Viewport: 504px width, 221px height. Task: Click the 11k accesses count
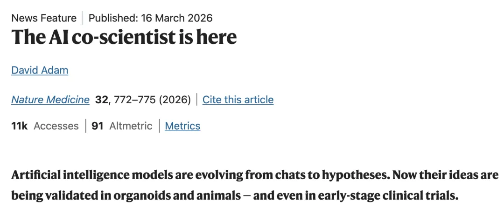click(20, 126)
